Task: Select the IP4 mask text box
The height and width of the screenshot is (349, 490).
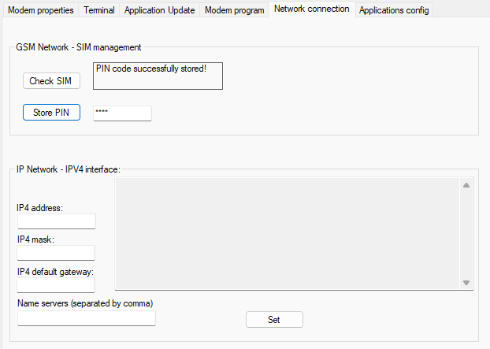Action: click(x=56, y=253)
